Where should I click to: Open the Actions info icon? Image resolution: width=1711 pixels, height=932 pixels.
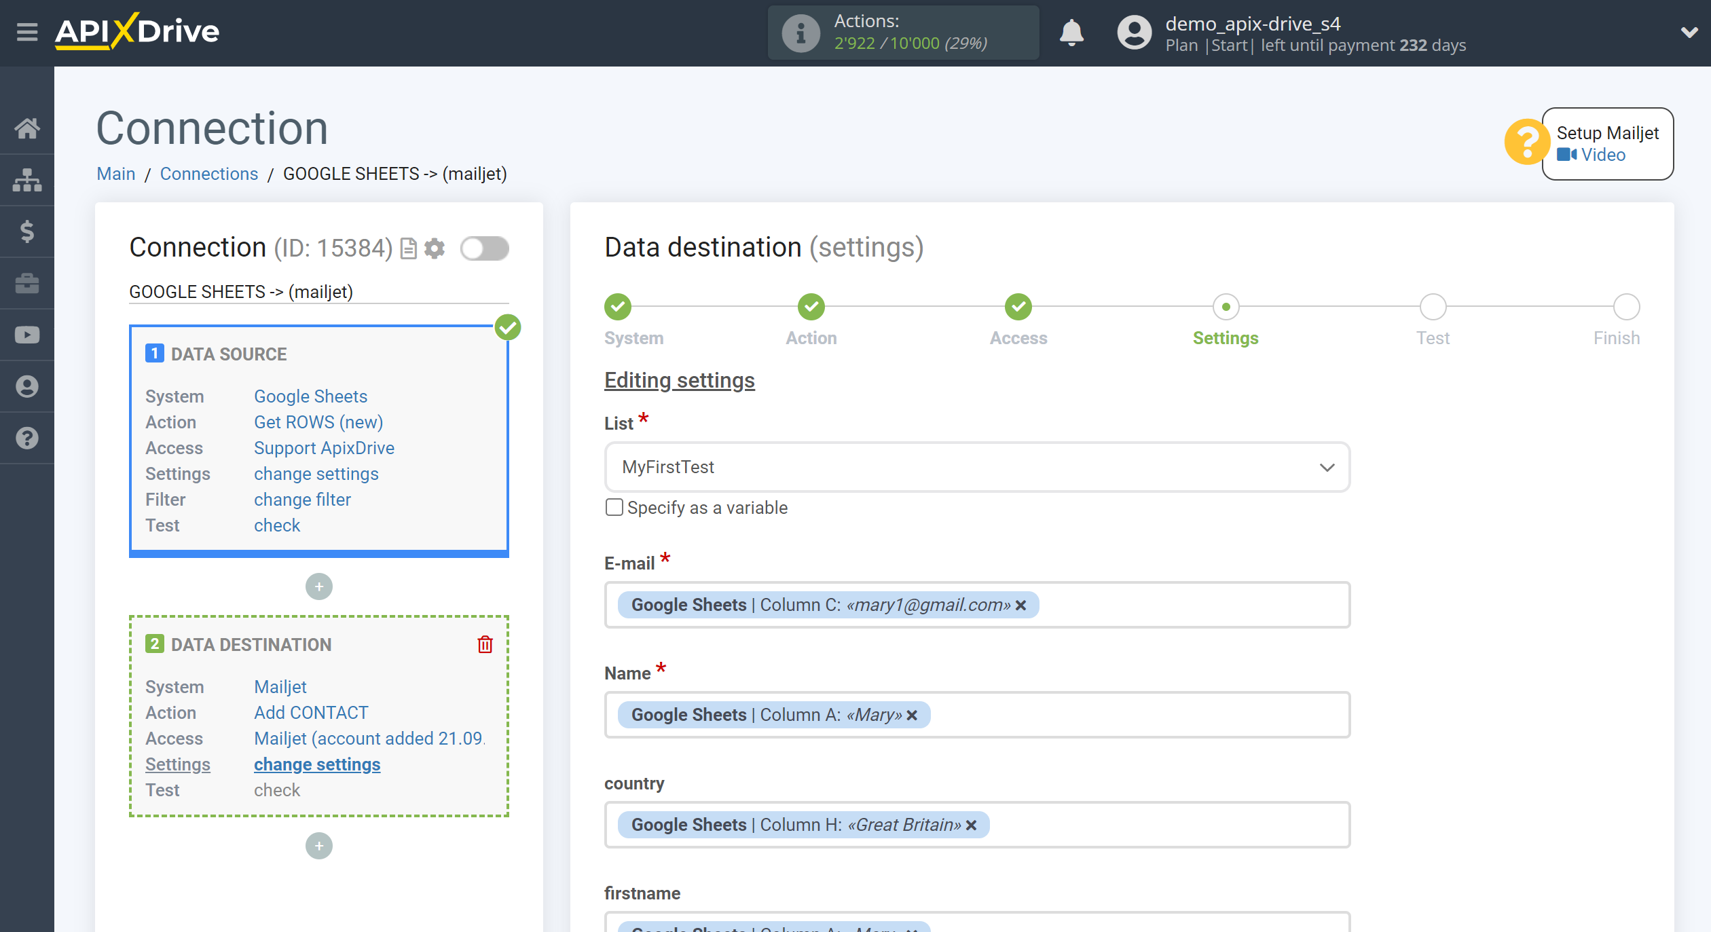(801, 33)
